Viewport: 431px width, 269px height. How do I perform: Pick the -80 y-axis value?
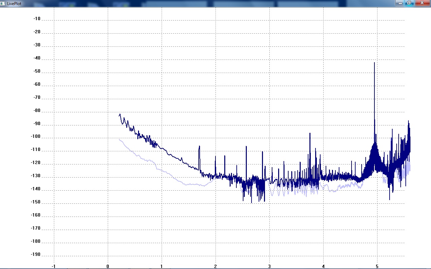[x=37, y=111]
